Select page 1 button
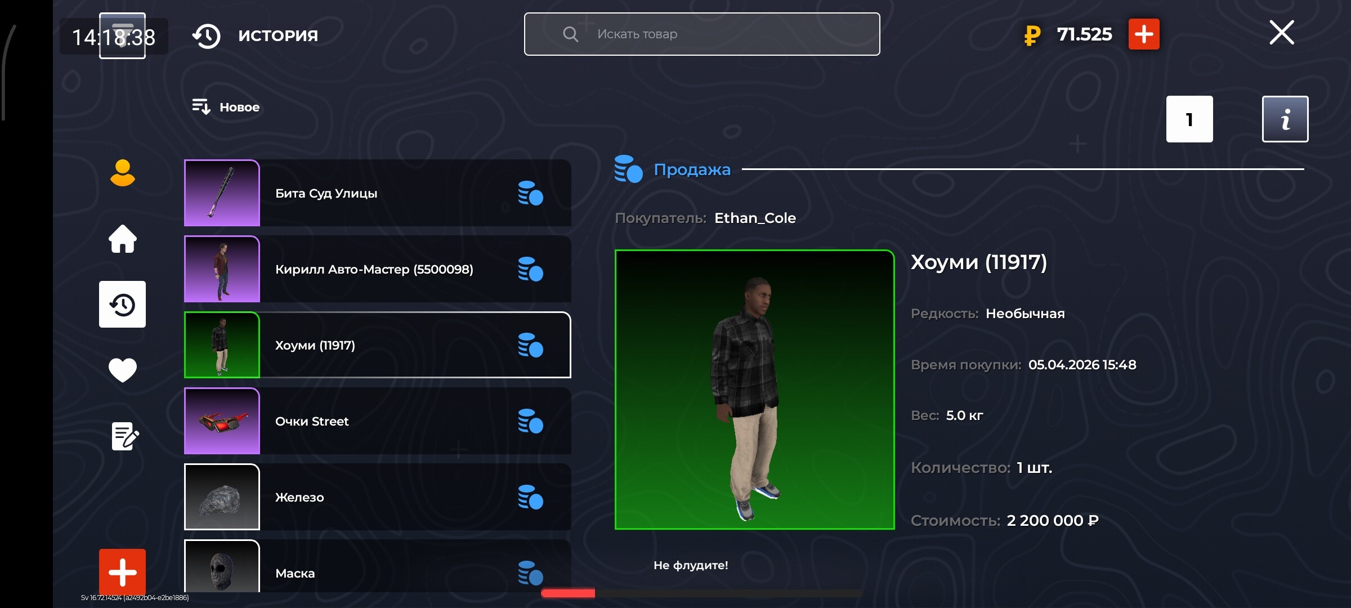 pyautogui.click(x=1189, y=119)
